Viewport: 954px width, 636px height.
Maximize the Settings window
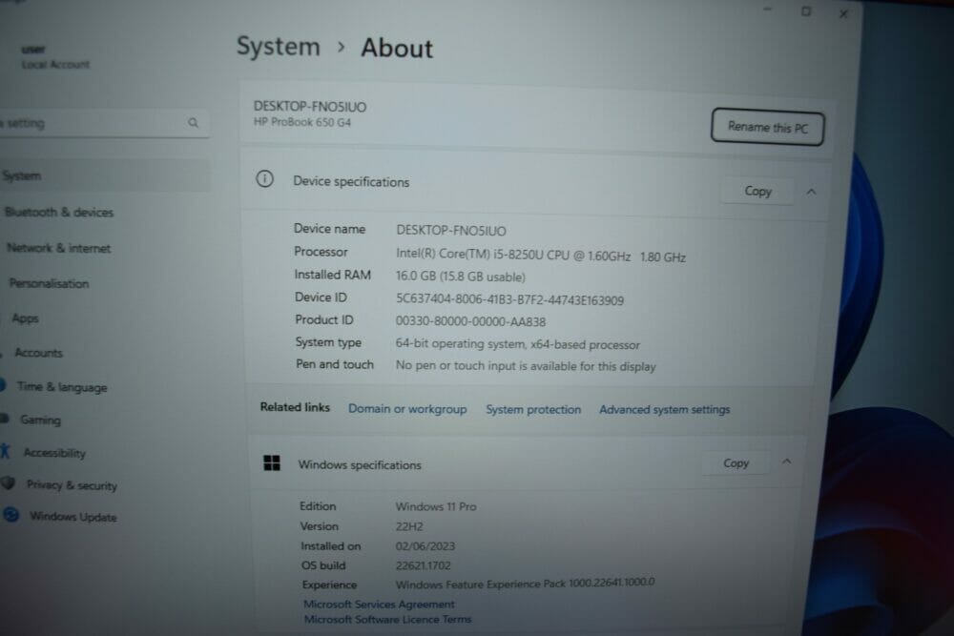806,11
